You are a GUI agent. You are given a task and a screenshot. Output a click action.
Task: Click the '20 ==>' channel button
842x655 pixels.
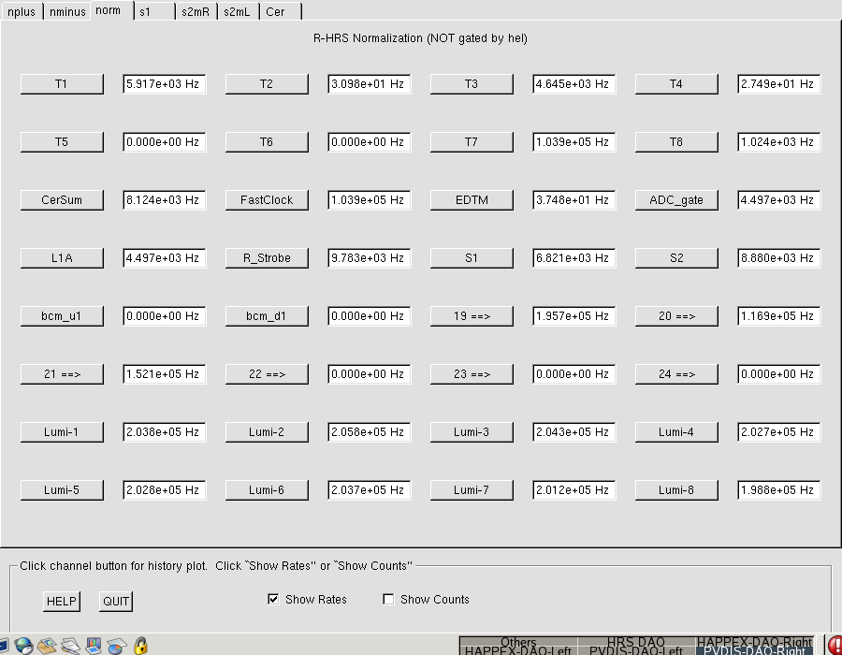pos(676,315)
